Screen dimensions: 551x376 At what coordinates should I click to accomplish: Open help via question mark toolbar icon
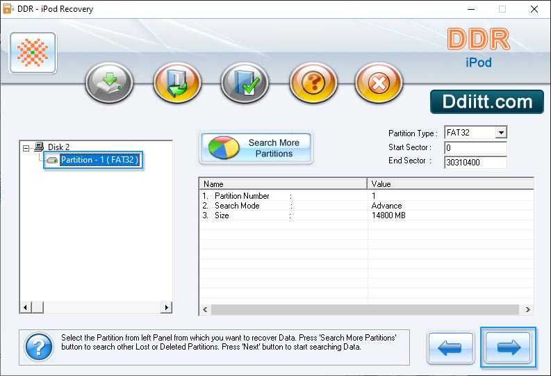(313, 83)
